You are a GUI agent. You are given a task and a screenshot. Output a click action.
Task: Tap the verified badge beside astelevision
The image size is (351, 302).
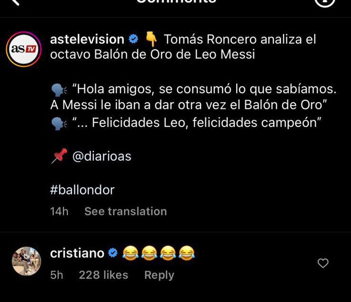[x=134, y=39]
